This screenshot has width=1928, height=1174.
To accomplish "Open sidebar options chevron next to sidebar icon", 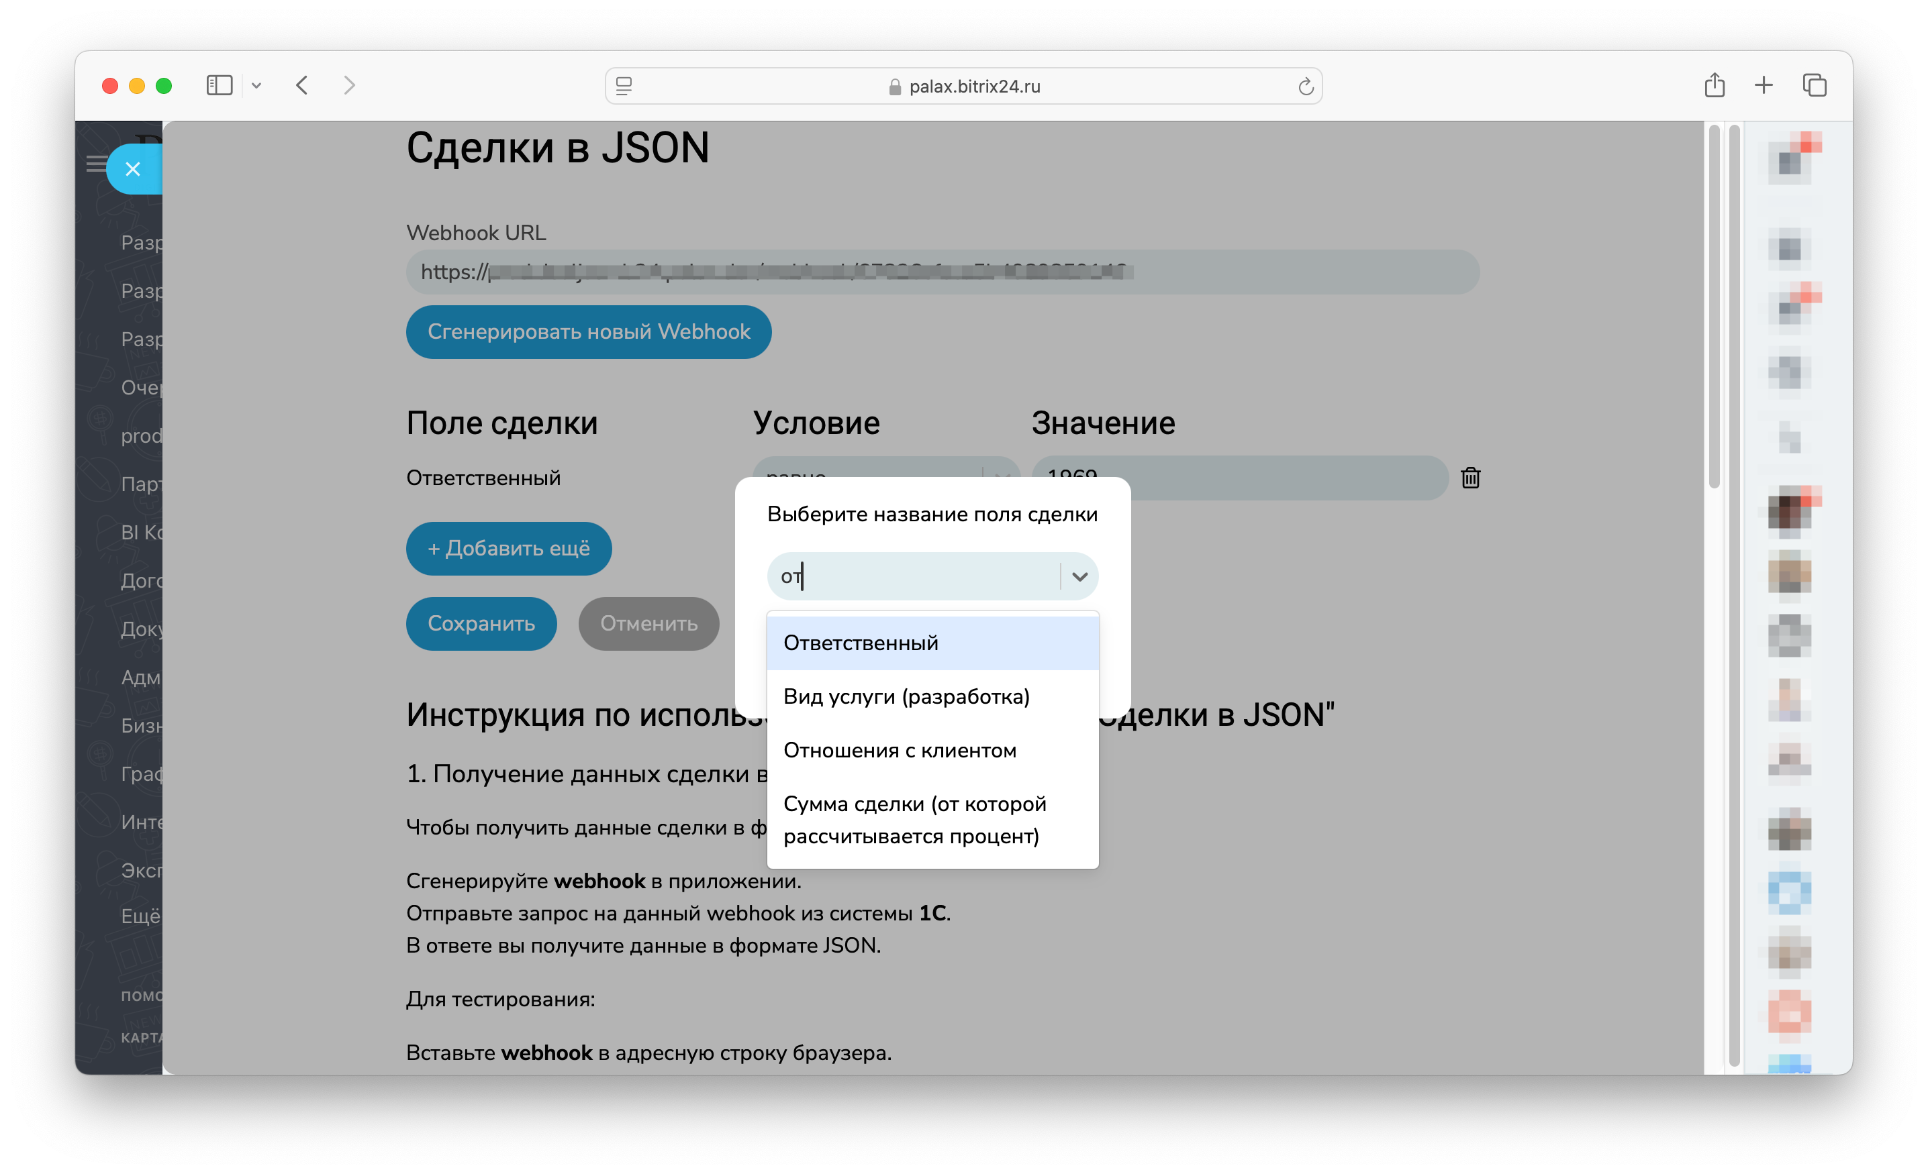I will click(256, 86).
